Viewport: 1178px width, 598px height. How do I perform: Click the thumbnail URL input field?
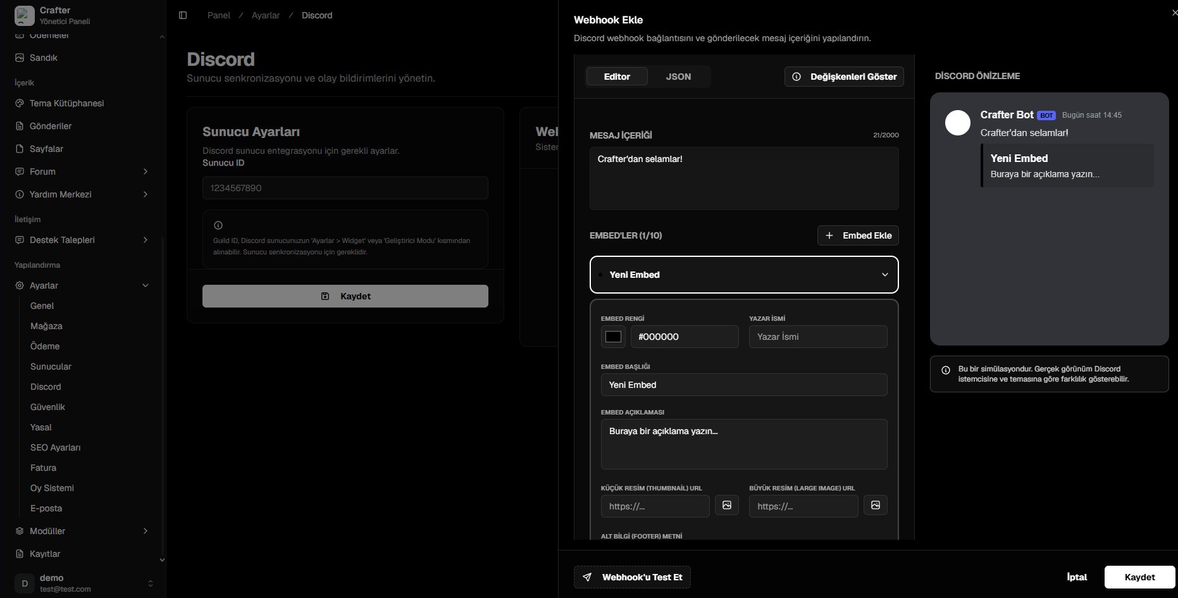coord(655,506)
